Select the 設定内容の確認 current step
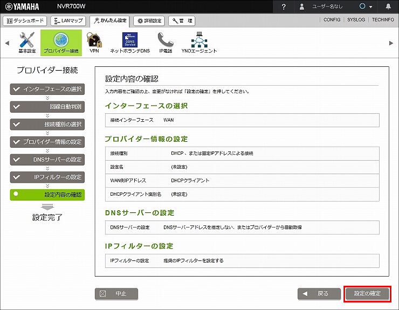The width and height of the screenshot is (399, 310). point(47,195)
